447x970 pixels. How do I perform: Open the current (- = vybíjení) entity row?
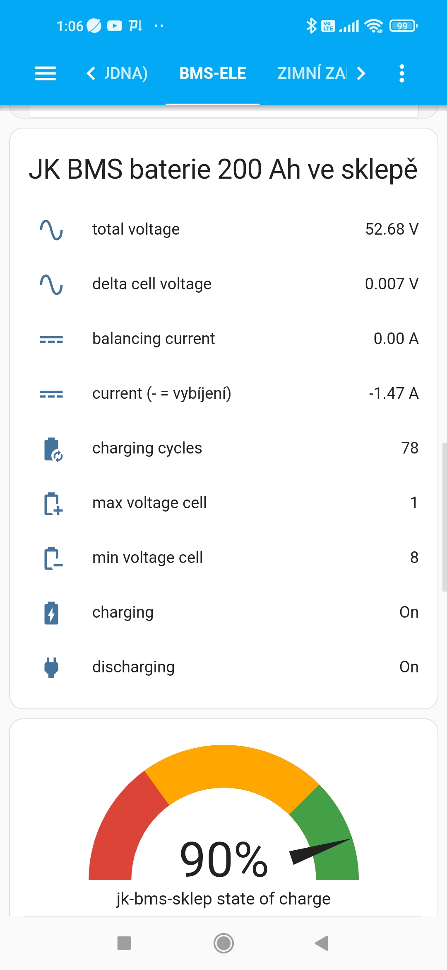pos(162,393)
